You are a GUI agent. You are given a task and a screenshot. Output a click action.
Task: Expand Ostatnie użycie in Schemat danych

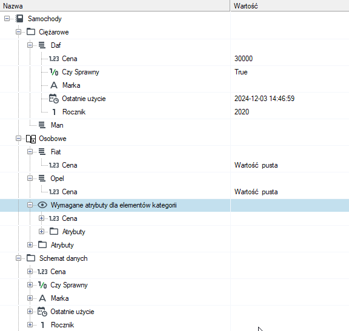point(30,312)
